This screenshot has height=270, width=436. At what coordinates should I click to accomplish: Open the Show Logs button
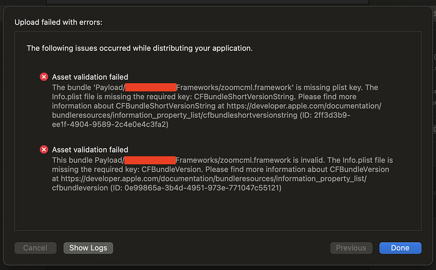(x=88, y=248)
